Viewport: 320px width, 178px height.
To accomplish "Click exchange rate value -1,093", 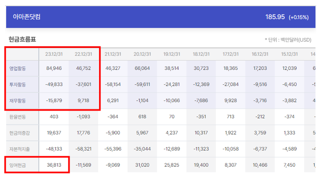I will coord(83,116).
